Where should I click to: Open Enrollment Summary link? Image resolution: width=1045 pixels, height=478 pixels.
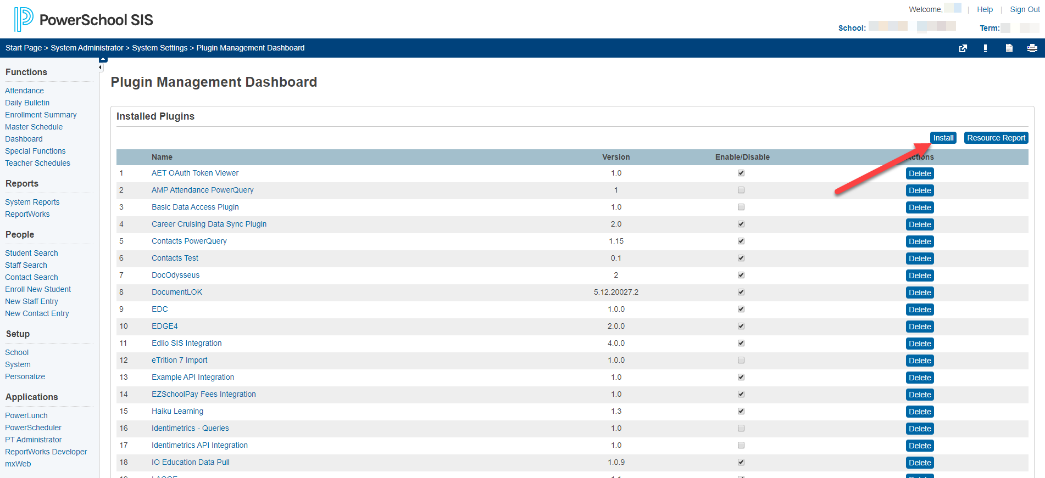[x=41, y=115]
